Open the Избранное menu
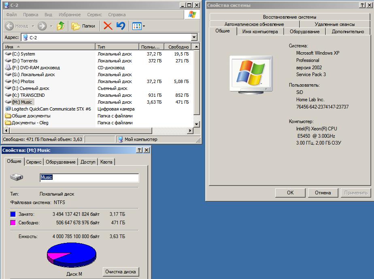374x279 pixels. click(x=69, y=15)
